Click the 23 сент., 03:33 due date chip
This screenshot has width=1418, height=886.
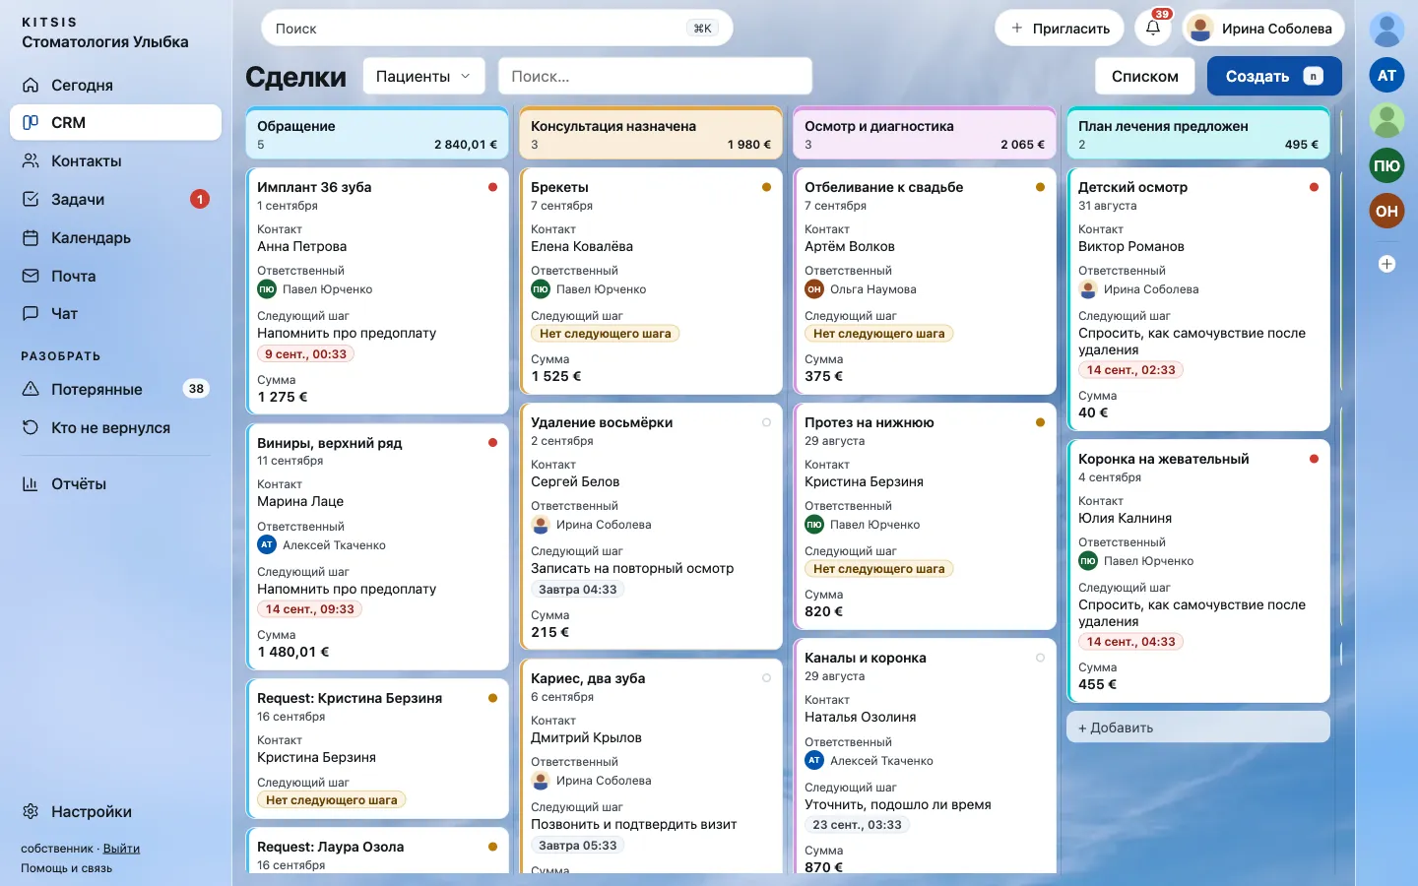point(857,825)
